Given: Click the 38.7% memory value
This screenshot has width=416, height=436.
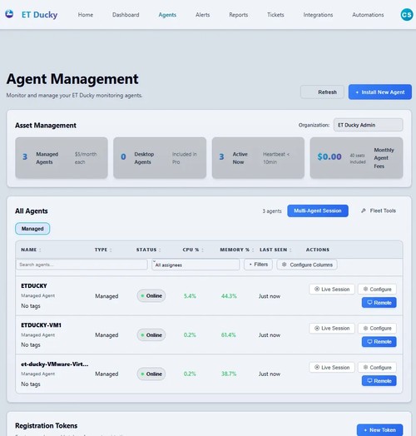Looking at the screenshot, I should (229, 374).
